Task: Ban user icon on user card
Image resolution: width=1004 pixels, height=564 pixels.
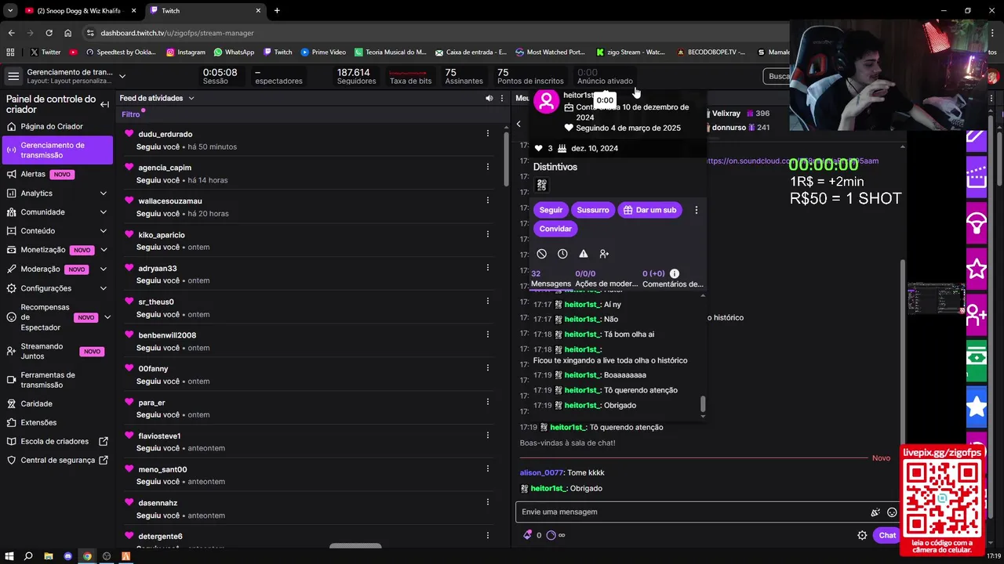Action: pos(541,254)
